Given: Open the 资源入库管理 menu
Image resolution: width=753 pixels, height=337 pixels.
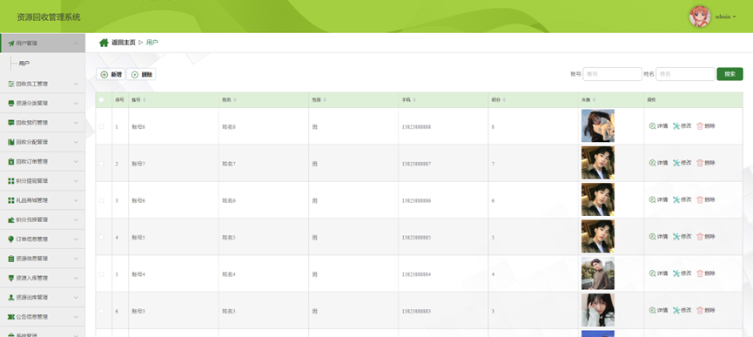Looking at the screenshot, I should click(x=43, y=278).
